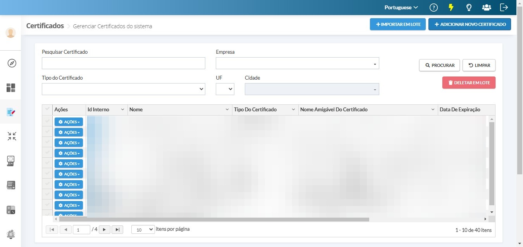Screen dimensions: 523x247
Task: Open the list report icon in sidebar
Action: [x=11, y=185]
